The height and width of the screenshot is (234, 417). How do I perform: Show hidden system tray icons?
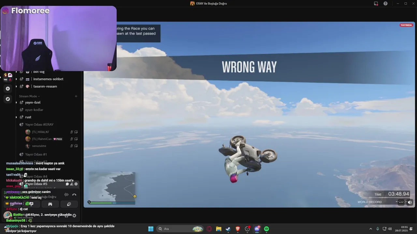click(x=370, y=229)
